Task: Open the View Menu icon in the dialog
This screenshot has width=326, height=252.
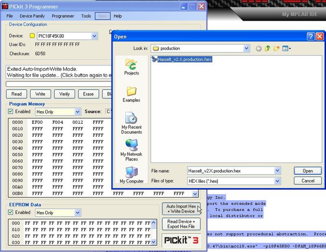Action: [x=285, y=48]
